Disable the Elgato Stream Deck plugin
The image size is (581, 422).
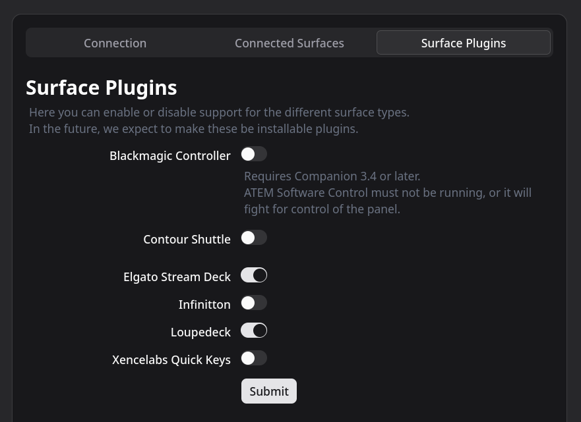pyautogui.click(x=253, y=275)
